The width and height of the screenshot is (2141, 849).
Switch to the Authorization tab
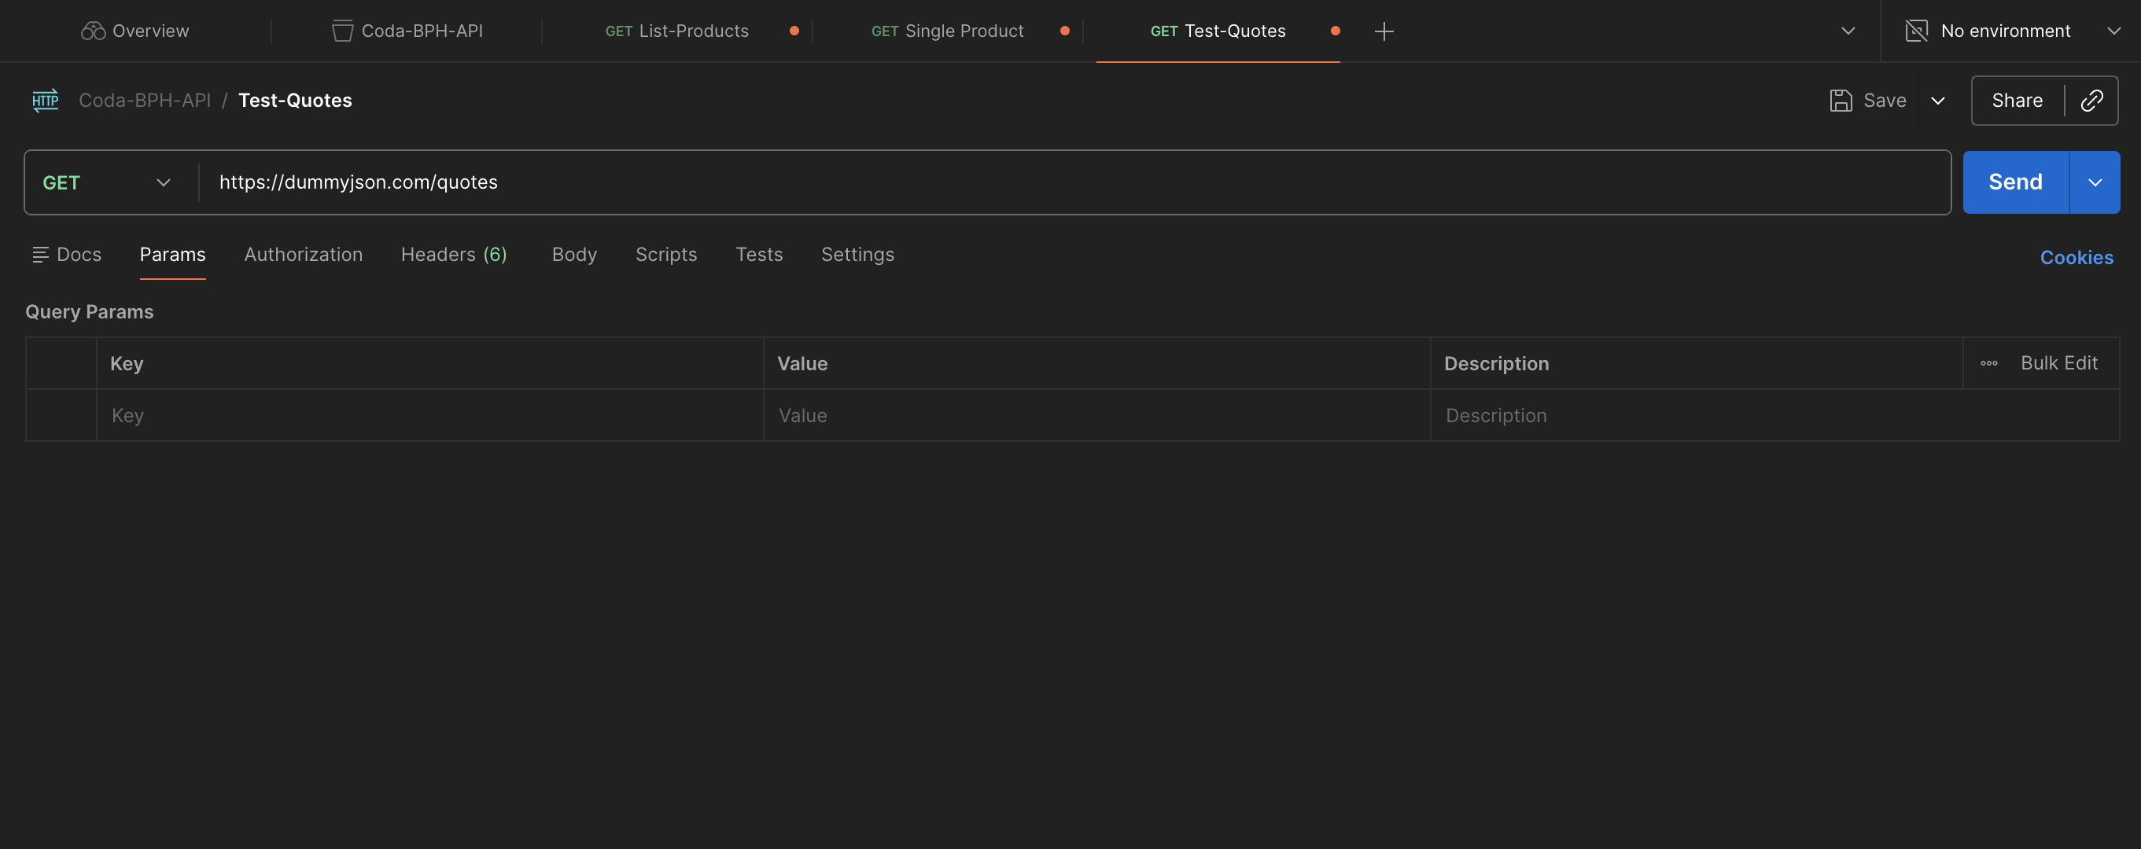[304, 254]
